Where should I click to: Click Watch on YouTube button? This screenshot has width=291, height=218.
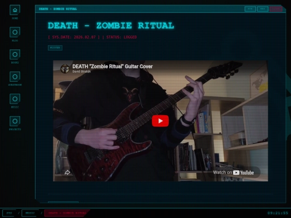(233, 173)
